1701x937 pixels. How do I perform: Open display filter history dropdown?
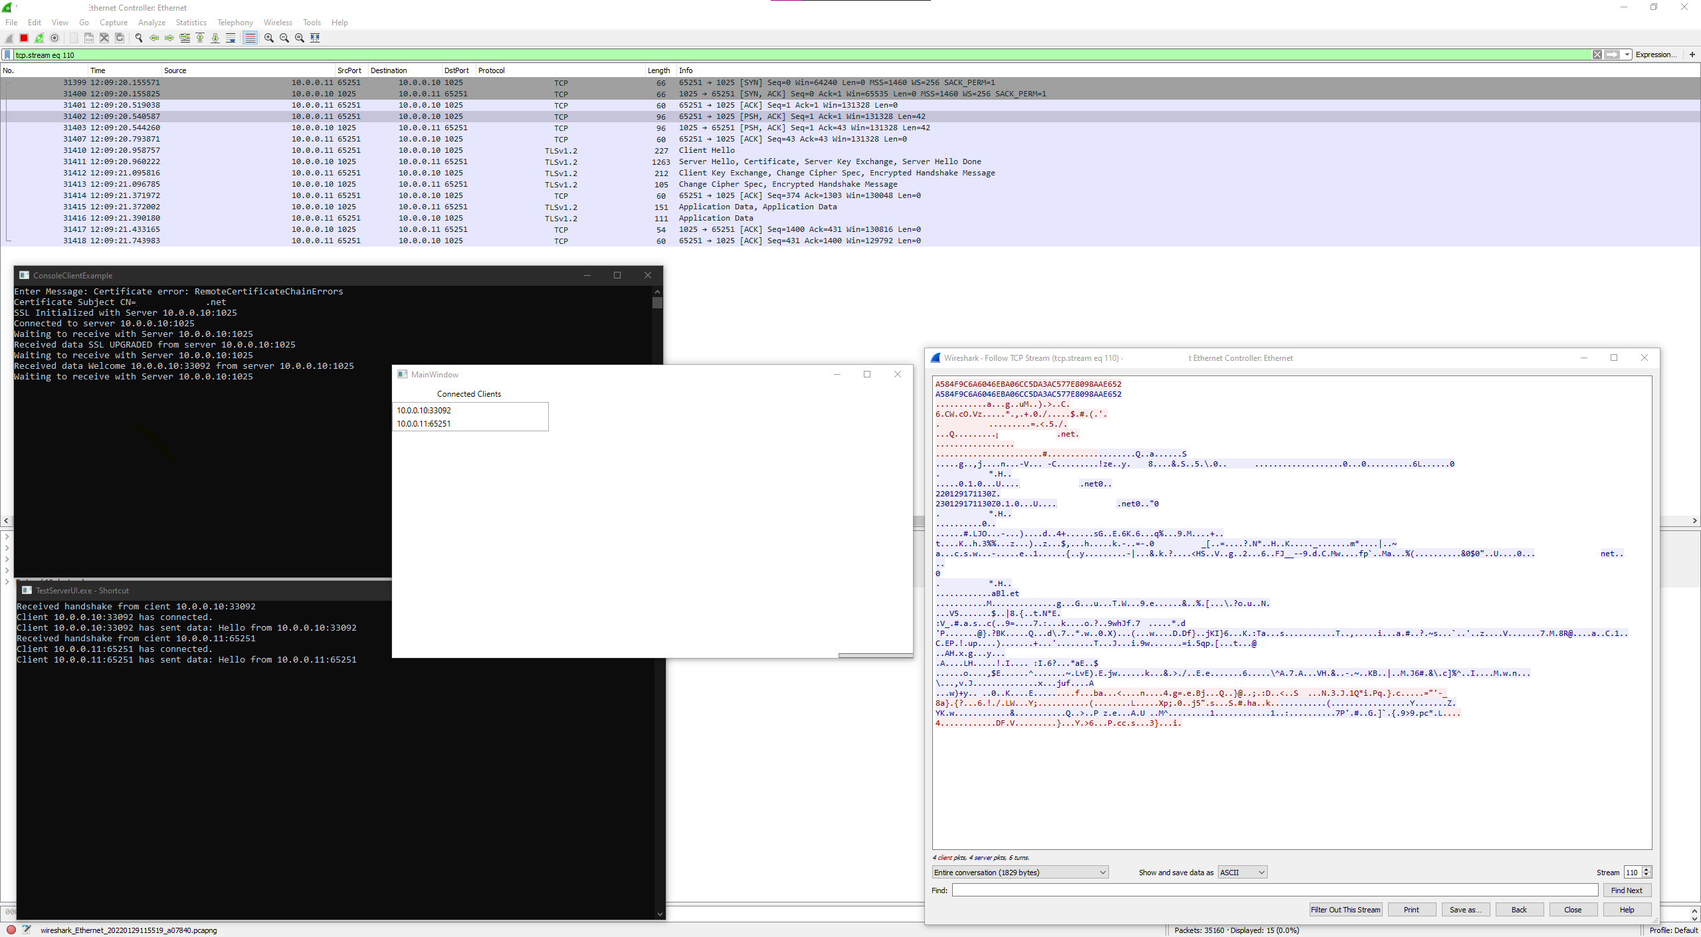[1627, 54]
